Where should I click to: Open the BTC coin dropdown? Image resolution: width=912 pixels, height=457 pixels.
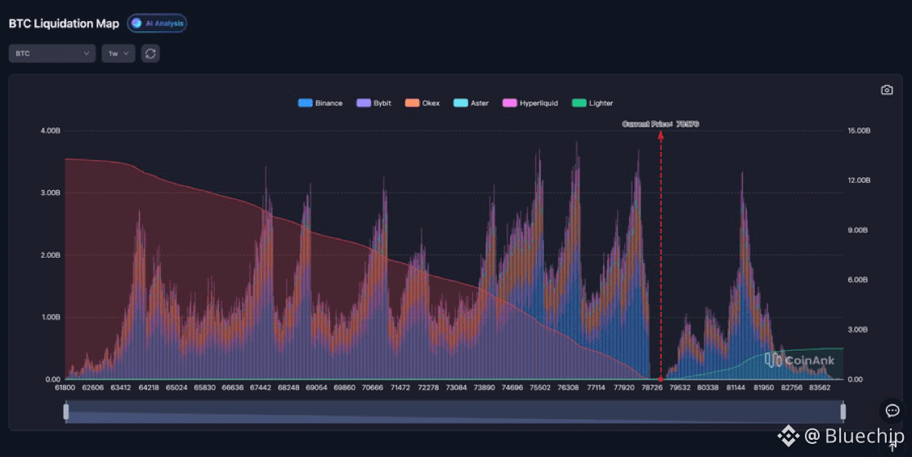(52, 53)
